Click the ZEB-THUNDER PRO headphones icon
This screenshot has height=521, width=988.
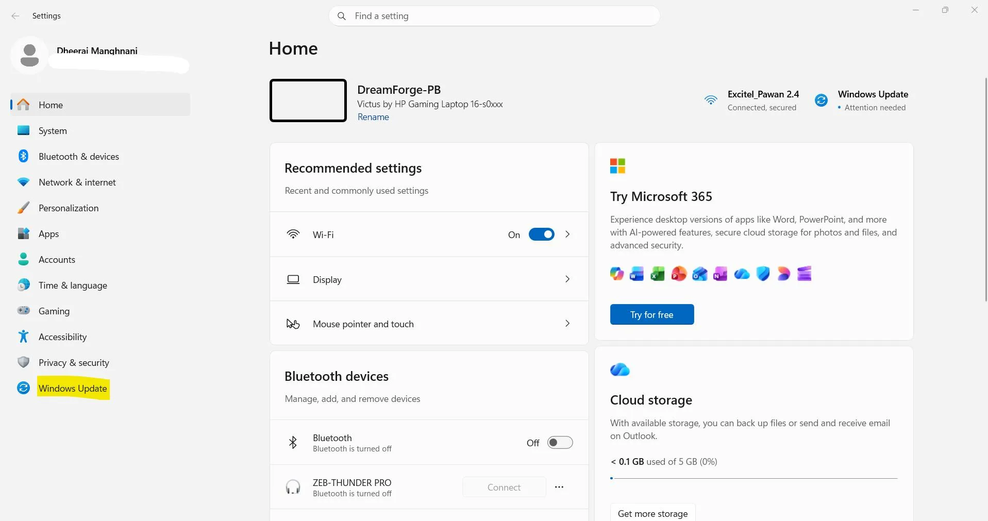(x=293, y=487)
